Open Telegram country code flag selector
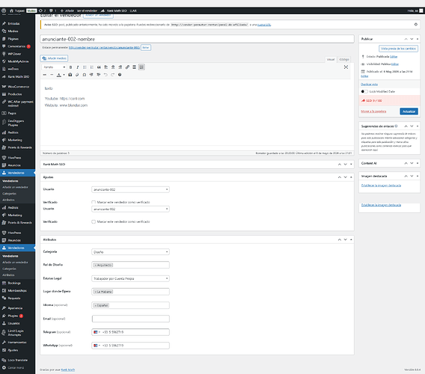The image size is (425, 374). [97, 332]
